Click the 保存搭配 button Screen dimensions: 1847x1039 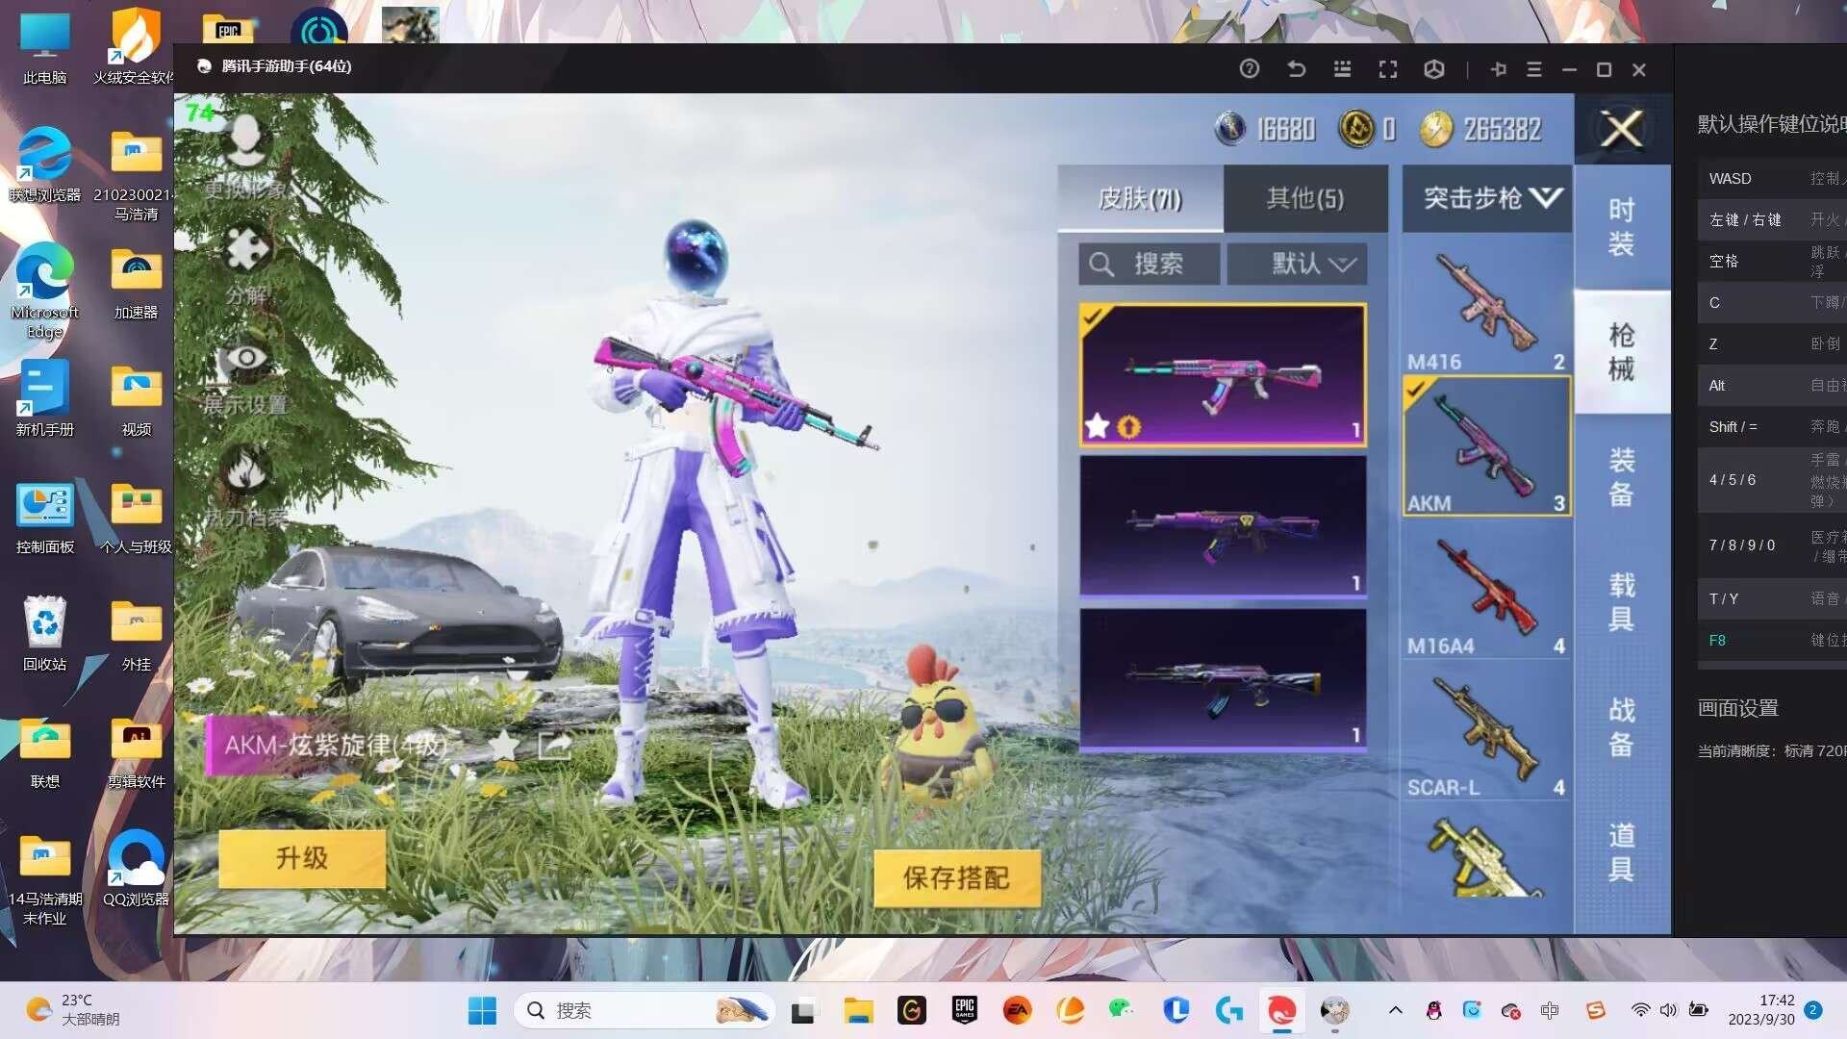(x=956, y=877)
